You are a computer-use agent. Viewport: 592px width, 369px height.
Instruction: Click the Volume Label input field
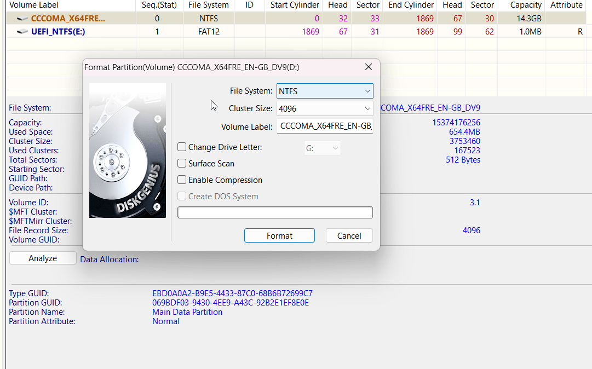pos(325,126)
